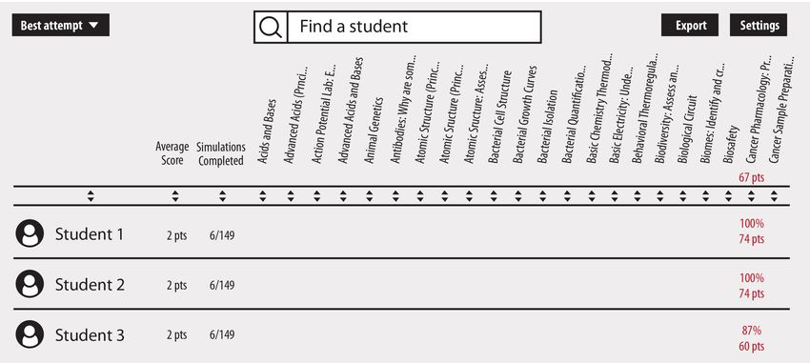Sort the Animal Genetics column
The width and height of the screenshot is (810, 363).
pos(370,196)
